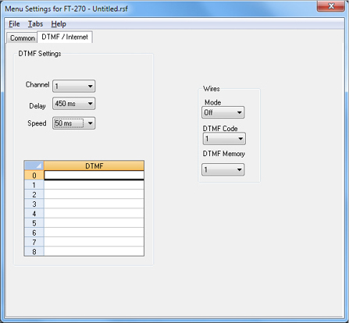Close the Menu Settings window

(x=331, y=6)
